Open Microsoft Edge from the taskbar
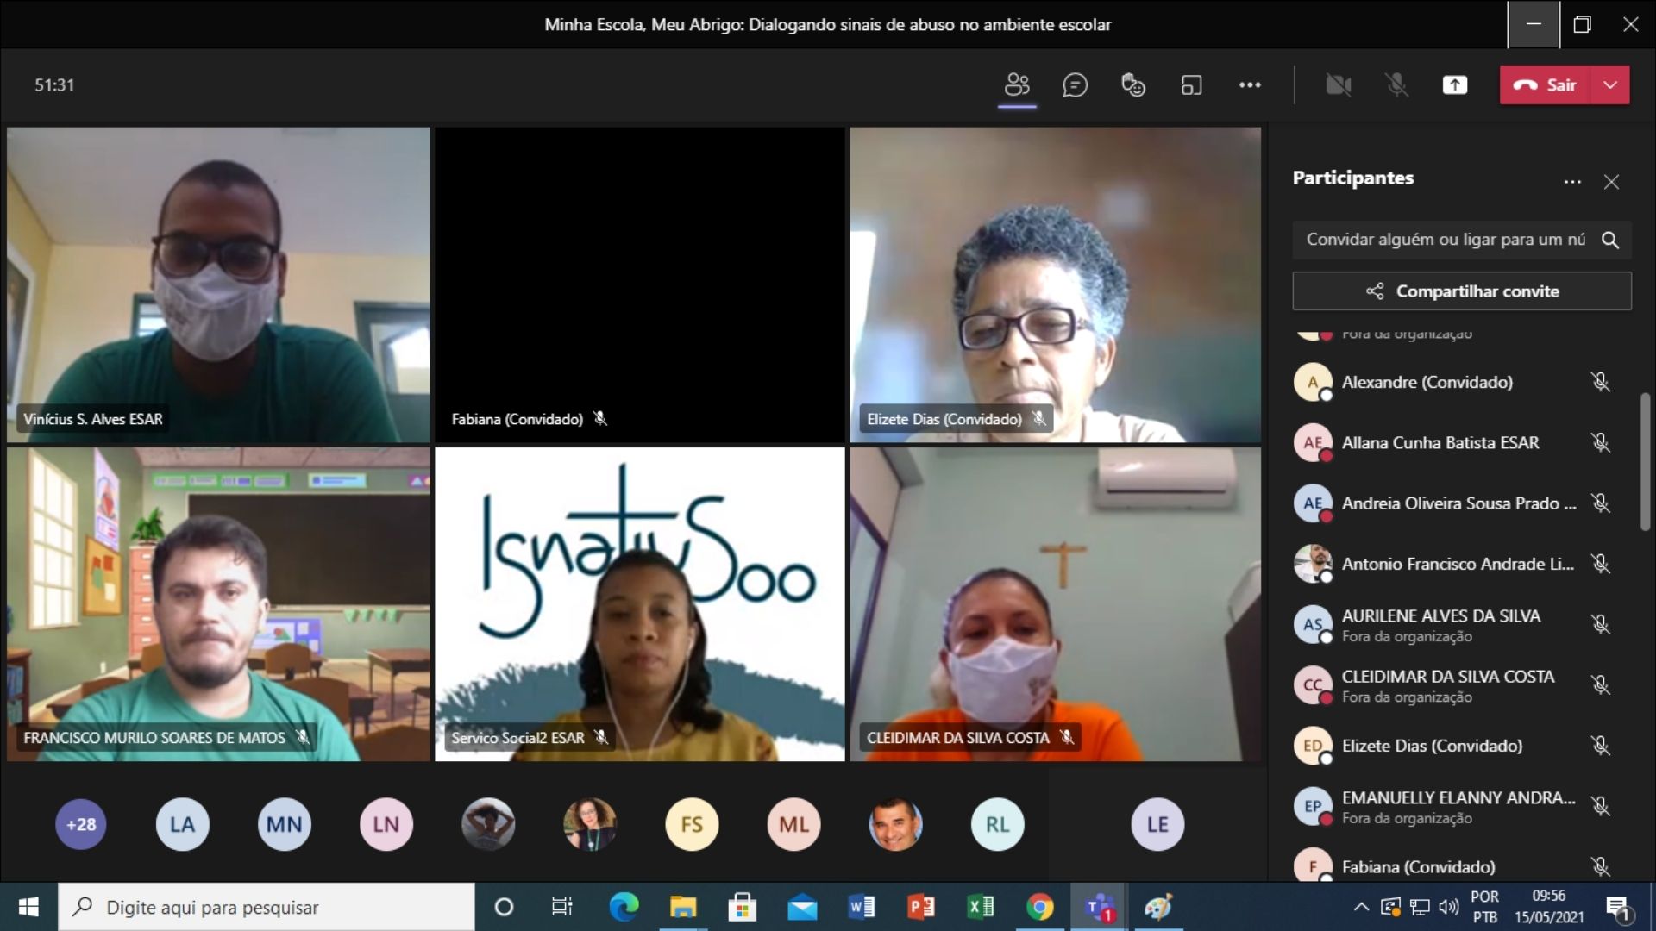The height and width of the screenshot is (931, 1656). tap(624, 907)
